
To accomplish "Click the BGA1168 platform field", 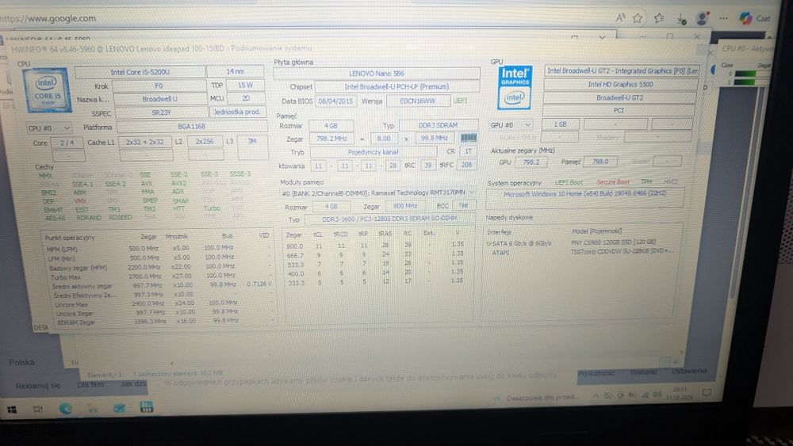I will coord(192,126).
